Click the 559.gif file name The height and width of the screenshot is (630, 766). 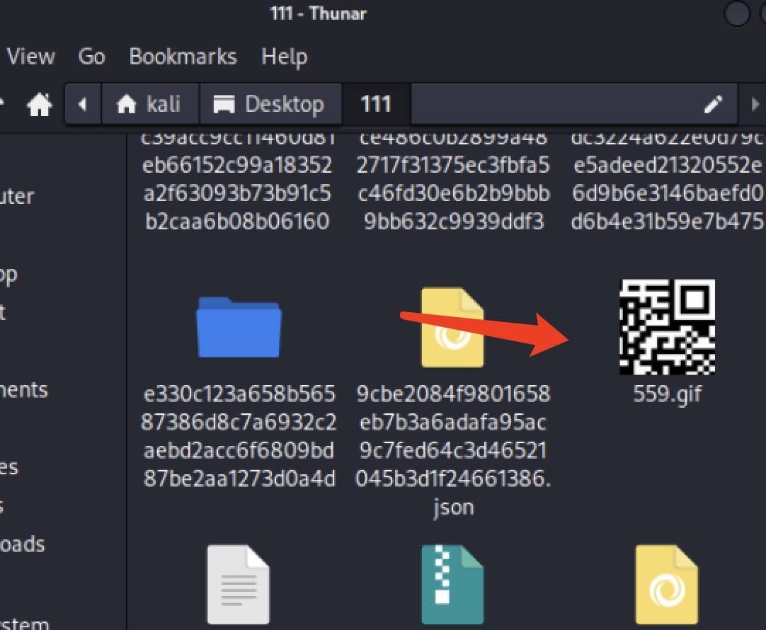point(668,394)
